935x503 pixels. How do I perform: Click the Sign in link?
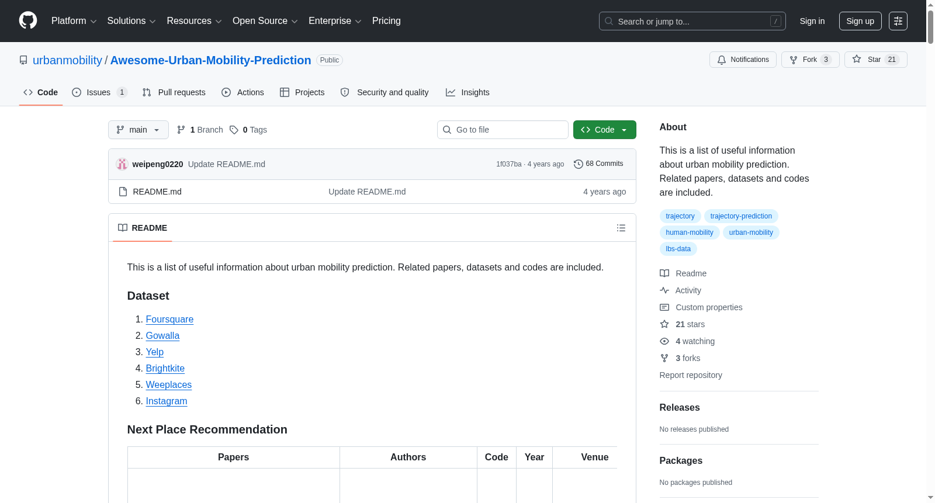coord(812,21)
